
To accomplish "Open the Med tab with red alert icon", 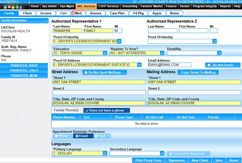I will (78, 13).
